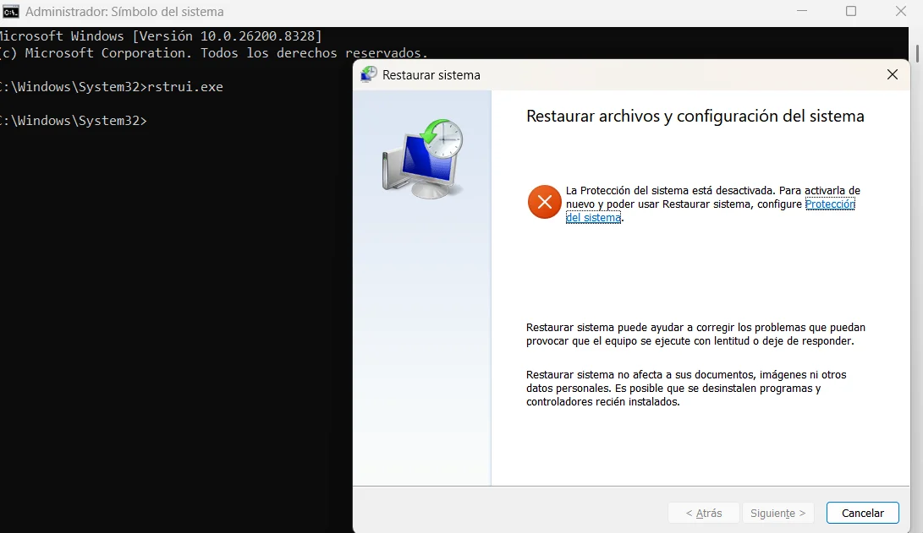
Task: Click paragraph 'Restaurar sistema puede ayudar a corregir'
Action: (695, 334)
